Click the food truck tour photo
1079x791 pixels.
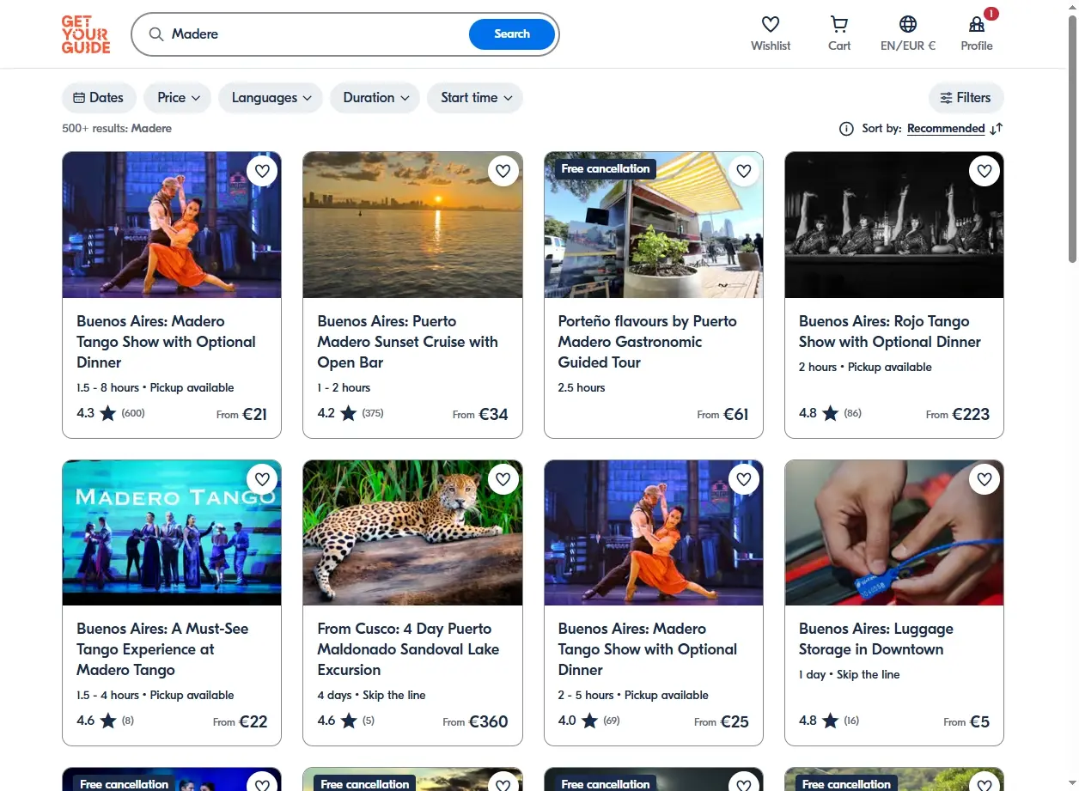(x=654, y=225)
